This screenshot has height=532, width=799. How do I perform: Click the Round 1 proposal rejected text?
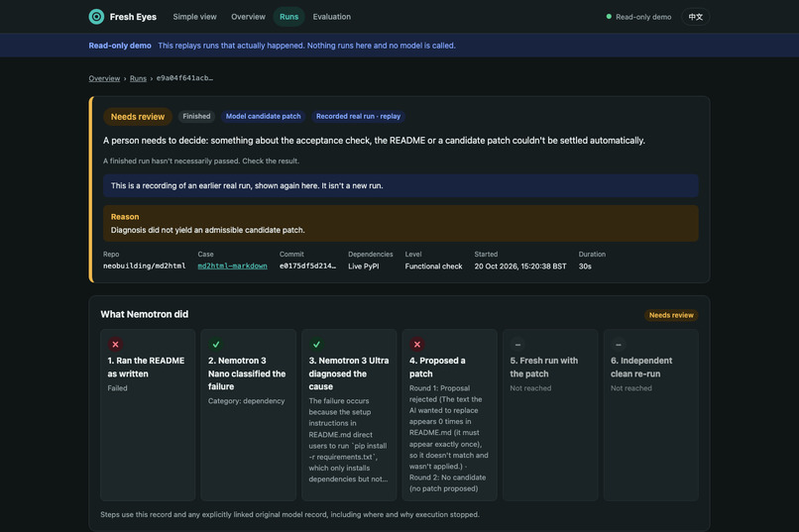click(x=448, y=427)
